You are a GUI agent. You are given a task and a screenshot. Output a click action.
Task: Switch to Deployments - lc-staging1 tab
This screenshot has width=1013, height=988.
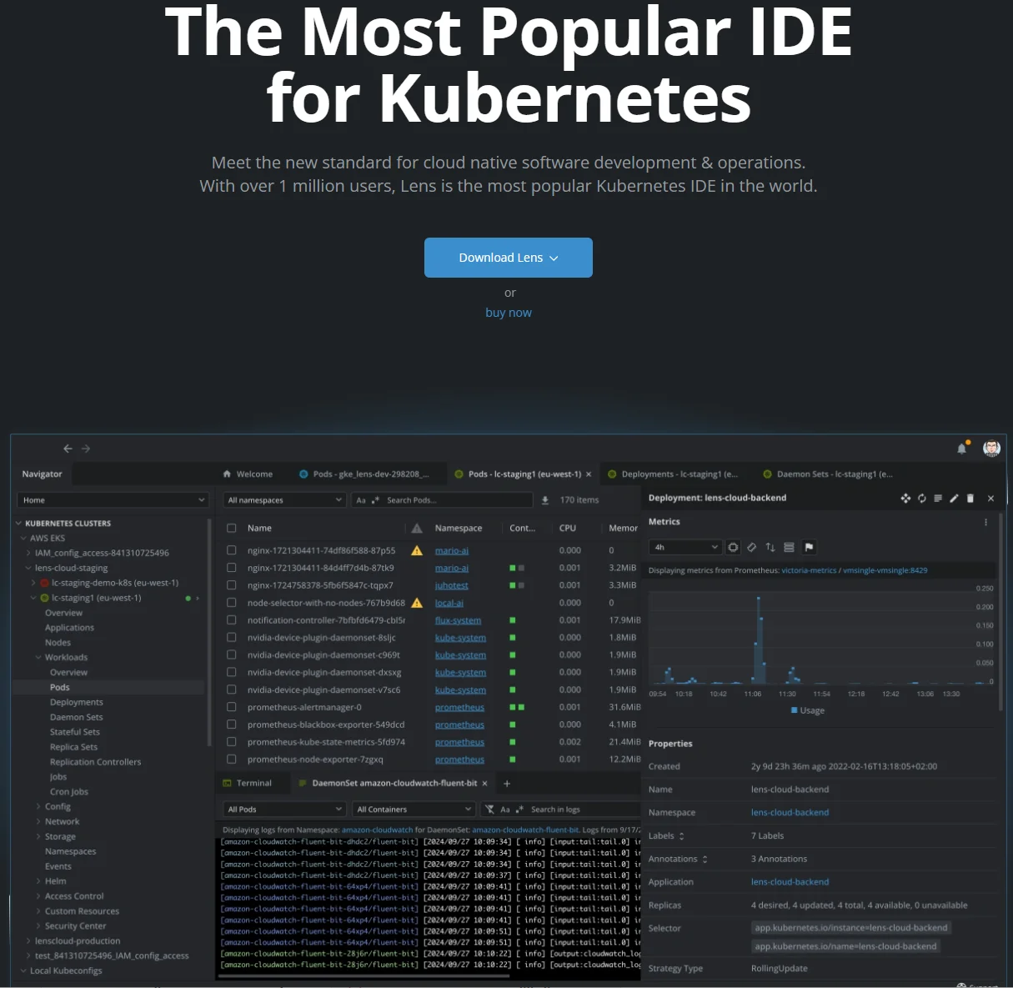674,474
